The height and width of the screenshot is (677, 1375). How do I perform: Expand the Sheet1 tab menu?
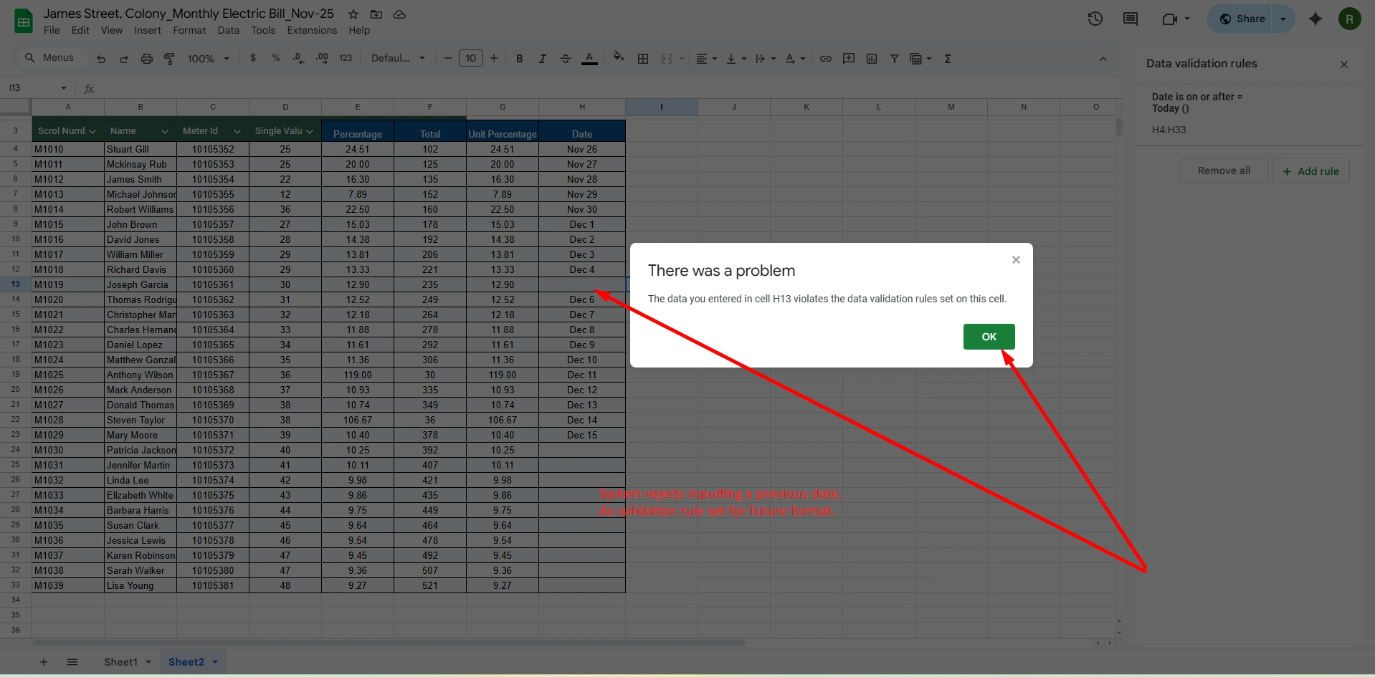pos(148,661)
